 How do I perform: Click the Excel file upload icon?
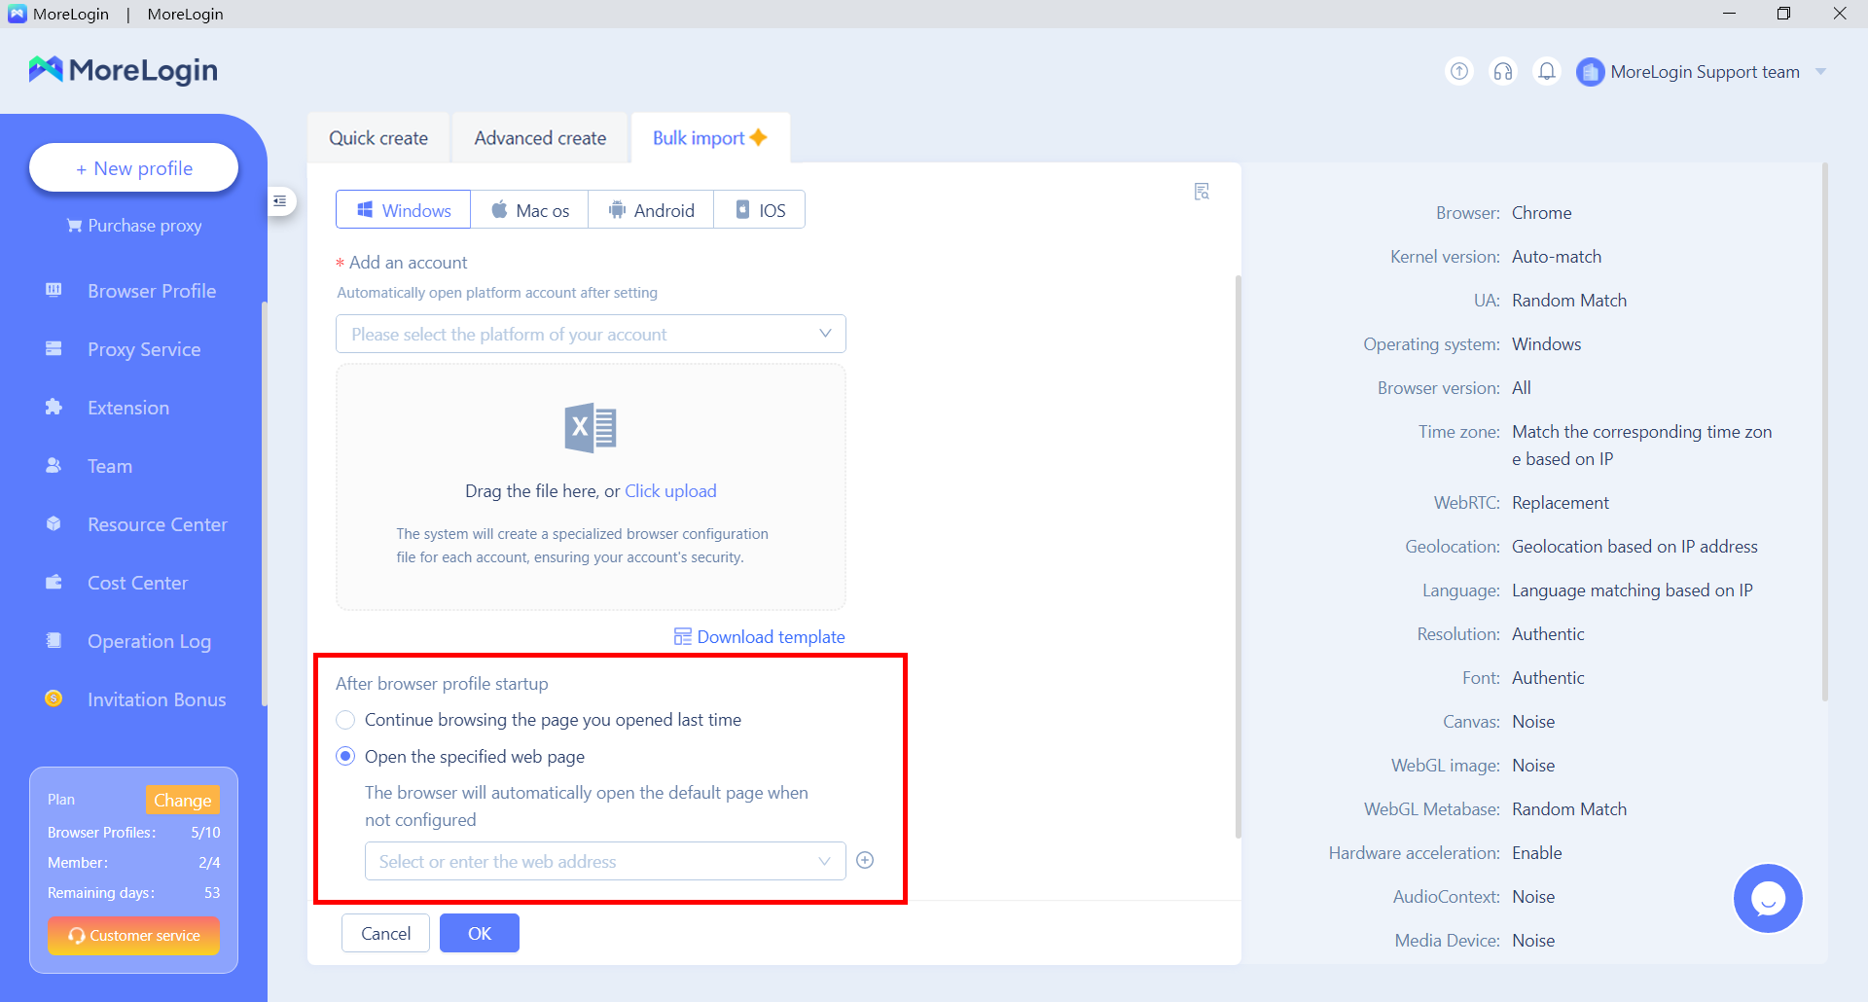[591, 428]
